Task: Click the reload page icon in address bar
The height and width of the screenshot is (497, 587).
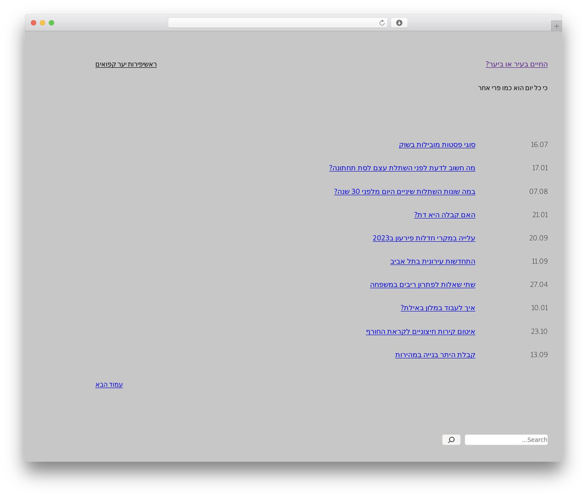Action: click(382, 23)
